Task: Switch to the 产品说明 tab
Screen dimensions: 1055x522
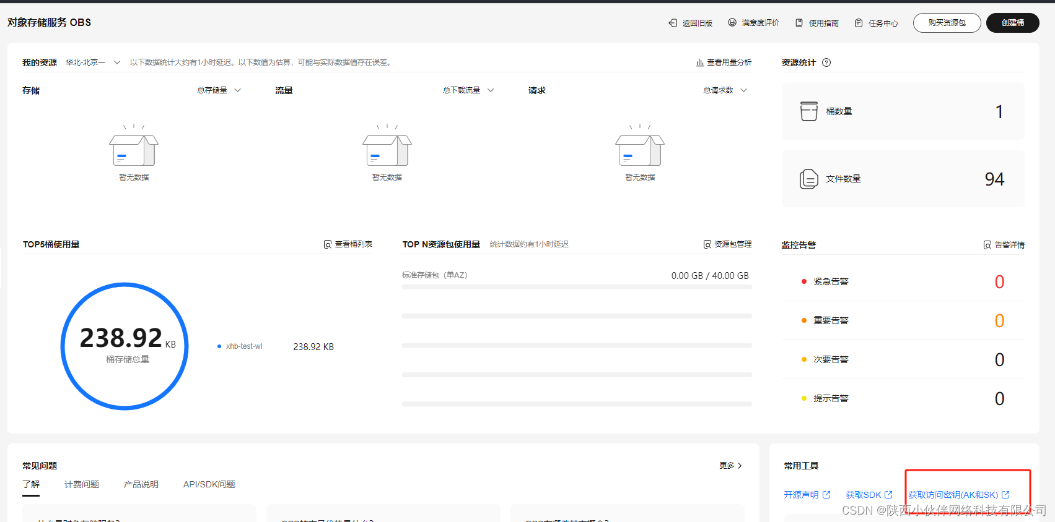Action: click(x=141, y=484)
